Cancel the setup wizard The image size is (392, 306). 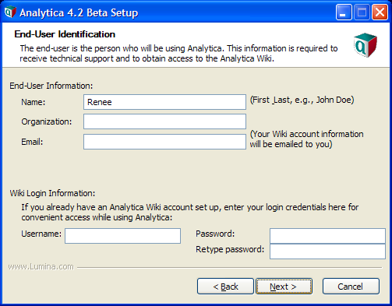click(x=351, y=287)
